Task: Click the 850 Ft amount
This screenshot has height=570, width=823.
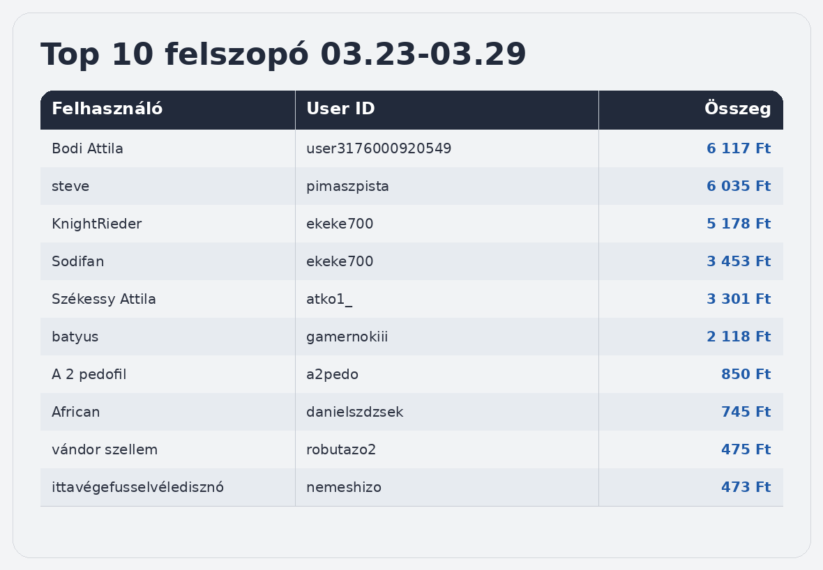Action: pyautogui.click(x=746, y=374)
